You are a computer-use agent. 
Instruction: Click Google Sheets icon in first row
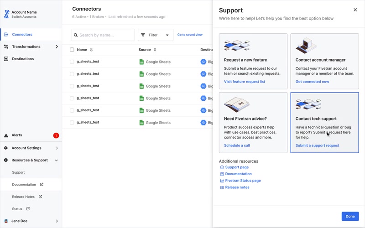(x=141, y=62)
